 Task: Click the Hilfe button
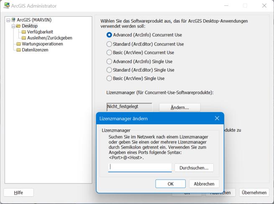pos(18,192)
